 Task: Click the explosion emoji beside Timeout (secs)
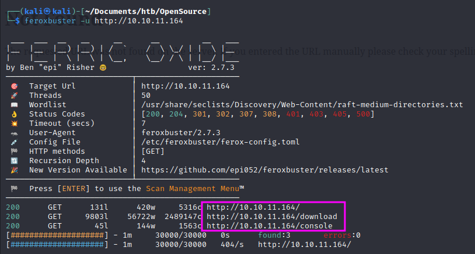coord(14,124)
